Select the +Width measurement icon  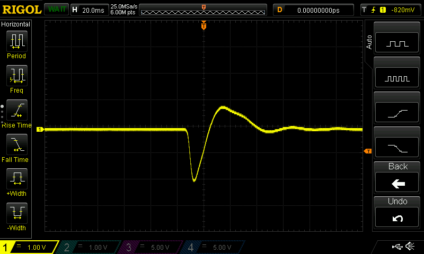[17, 178]
